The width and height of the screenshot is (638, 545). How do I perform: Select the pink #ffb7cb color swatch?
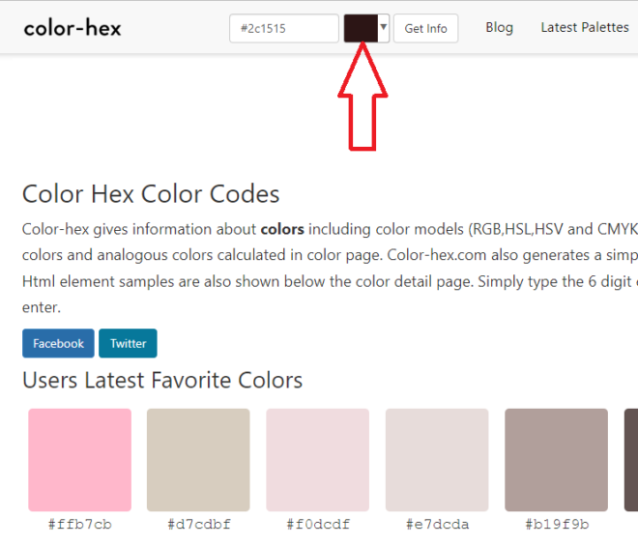pyautogui.click(x=79, y=460)
